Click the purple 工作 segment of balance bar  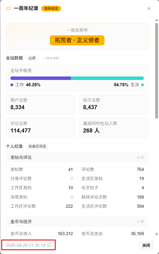tap(41, 78)
